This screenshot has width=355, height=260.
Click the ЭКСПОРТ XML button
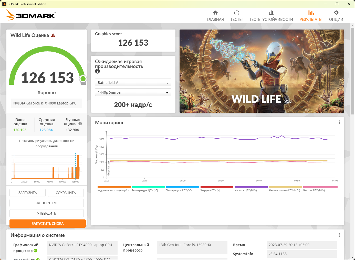(47, 203)
